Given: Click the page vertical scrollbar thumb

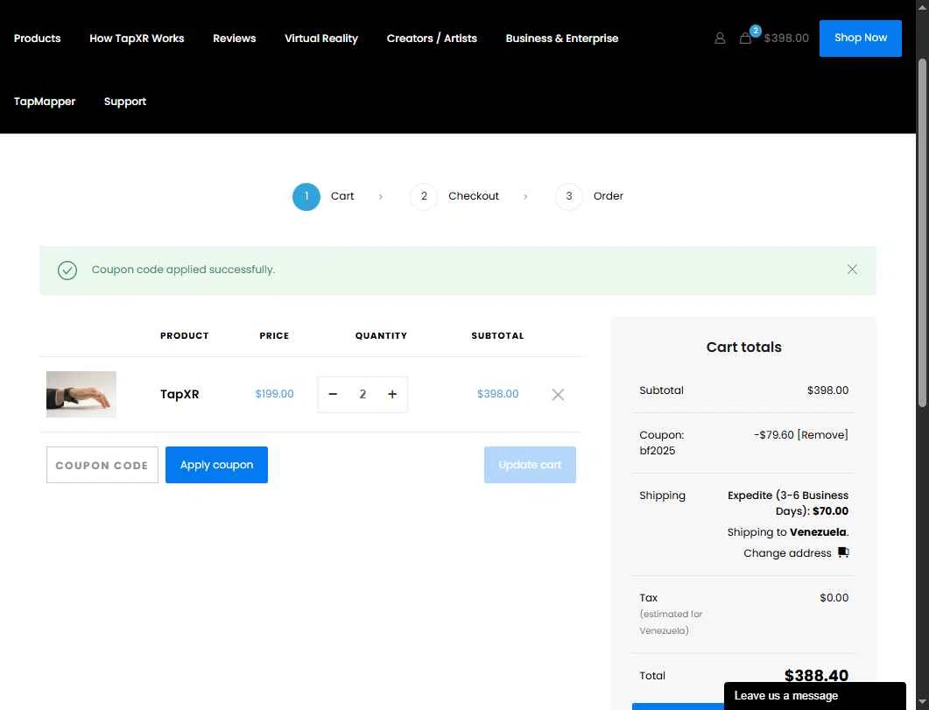Looking at the screenshot, I should pos(922,233).
